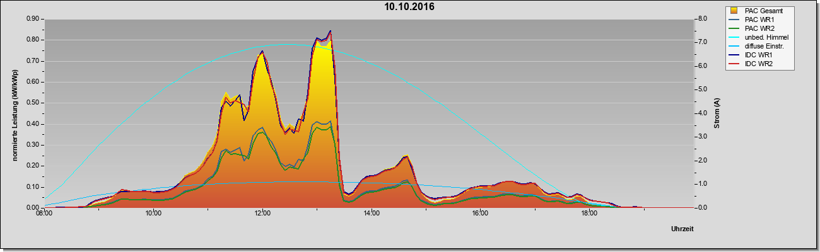Click the 18:00 time axis tick label
The width and height of the screenshot is (820, 252).
click(x=589, y=212)
